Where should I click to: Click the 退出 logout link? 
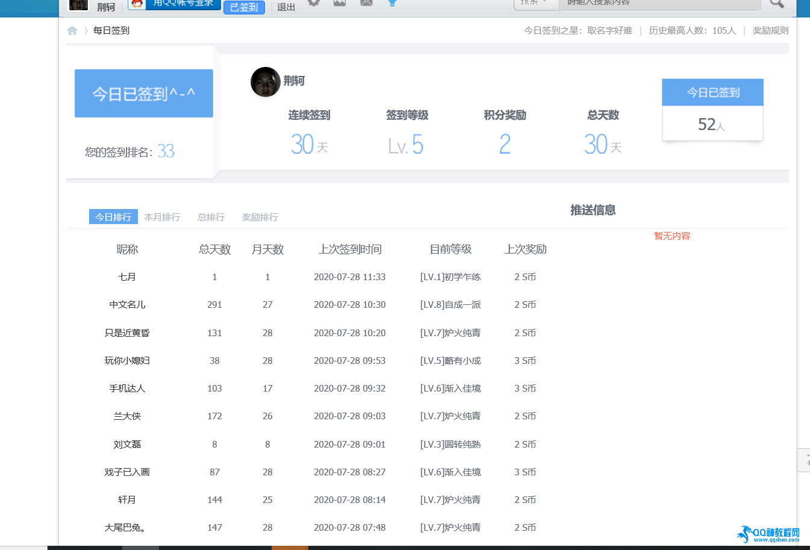click(x=286, y=7)
